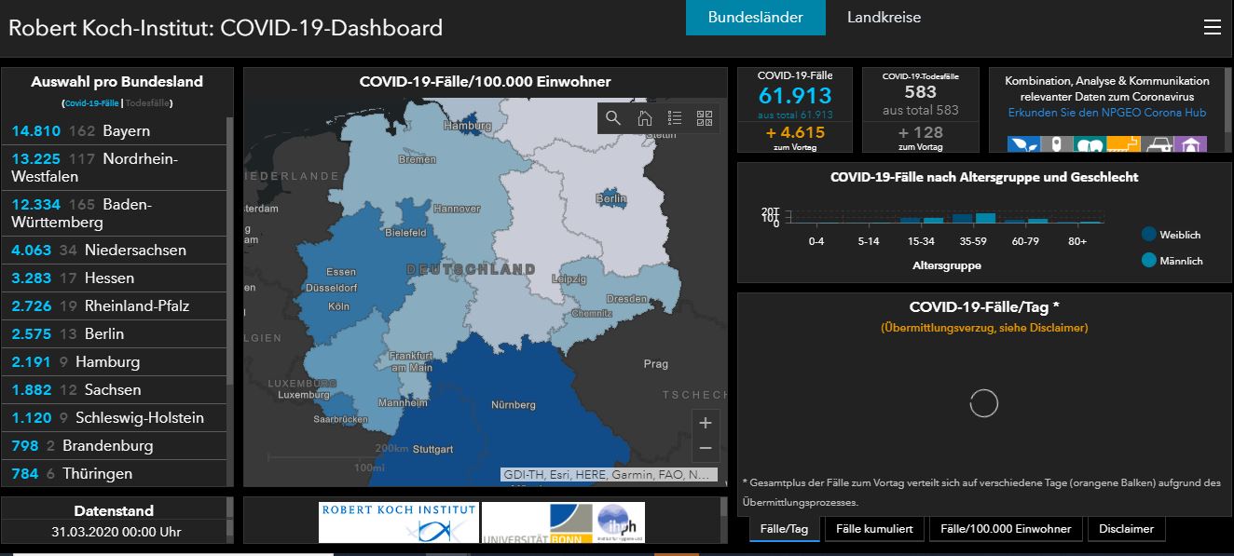The width and height of the screenshot is (1234, 556).
Task: Open the basemap gallery icon
Action: [x=705, y=119]
